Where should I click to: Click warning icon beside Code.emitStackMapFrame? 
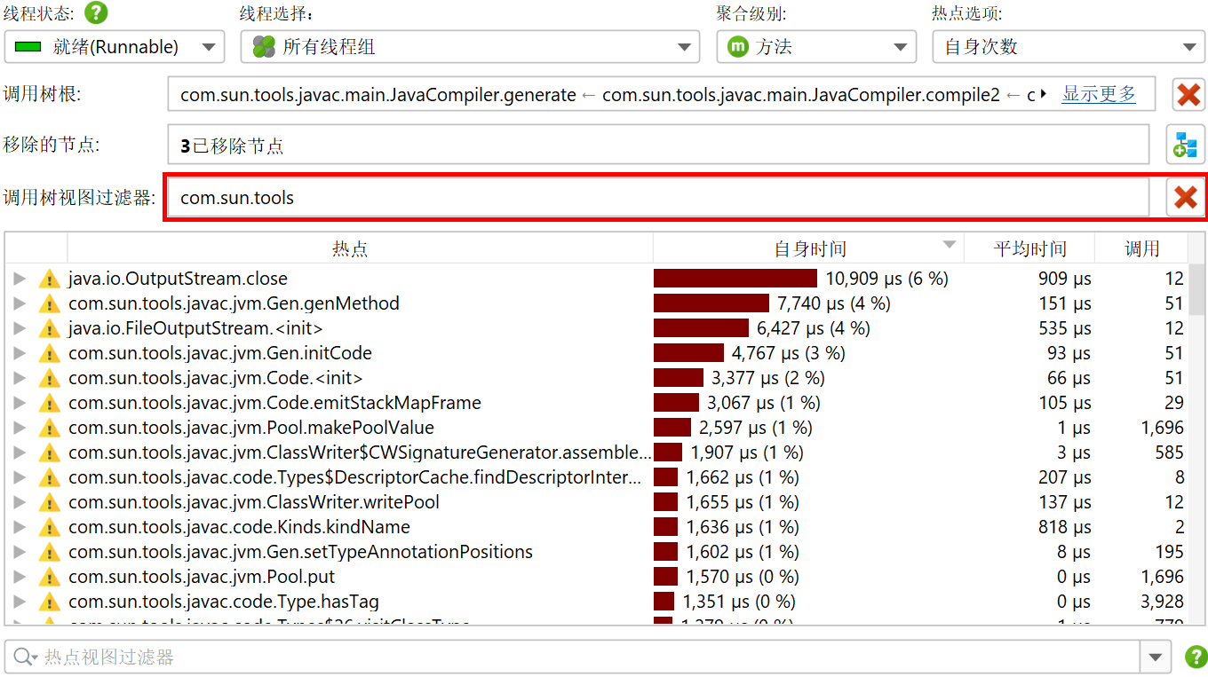click(x=49, y=403)
